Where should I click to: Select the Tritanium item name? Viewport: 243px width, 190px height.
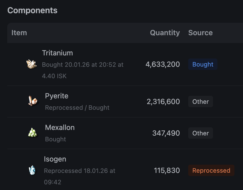pyautogui.click(x=57, y=53)
